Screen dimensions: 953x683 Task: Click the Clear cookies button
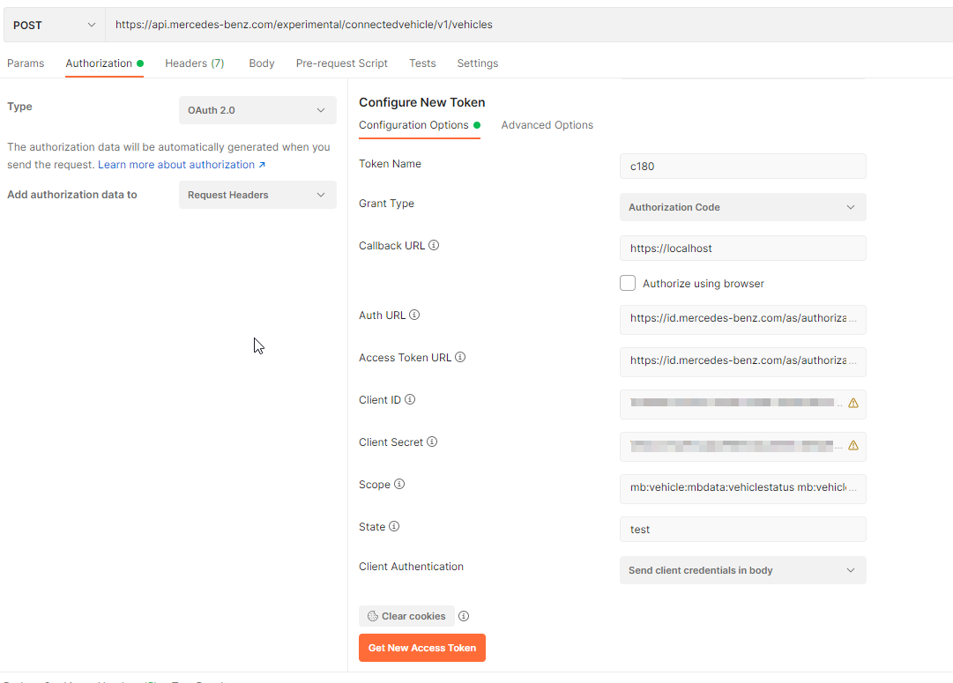point(406,616)
